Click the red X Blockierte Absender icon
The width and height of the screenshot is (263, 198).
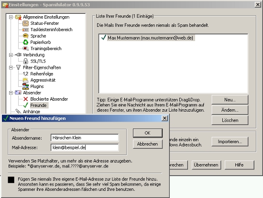(26, 99)
